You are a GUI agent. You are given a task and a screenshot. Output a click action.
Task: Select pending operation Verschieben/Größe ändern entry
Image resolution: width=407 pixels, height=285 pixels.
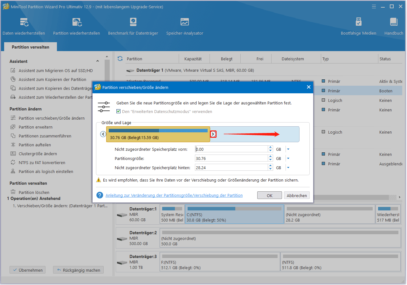(60, 206)
